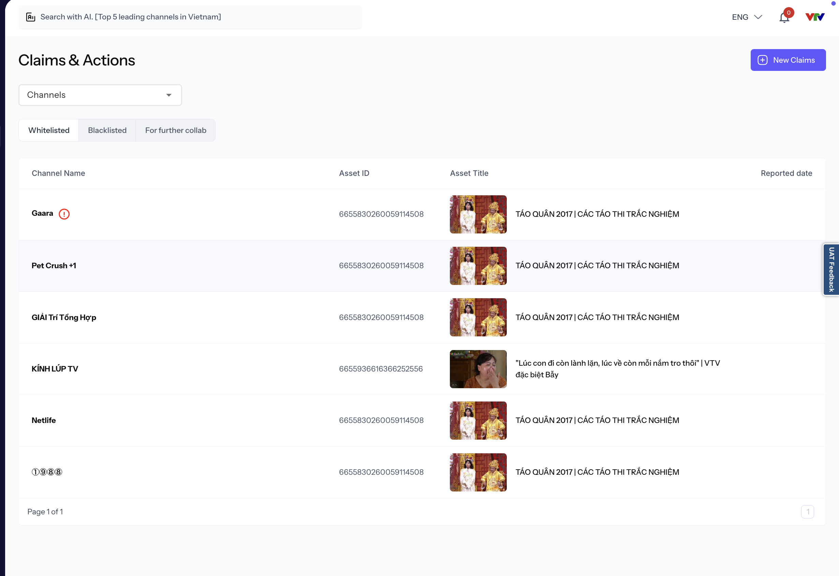The image size is (839, 576).
Task: Focus the Search with AI field
Action: (x=190, y=17)
